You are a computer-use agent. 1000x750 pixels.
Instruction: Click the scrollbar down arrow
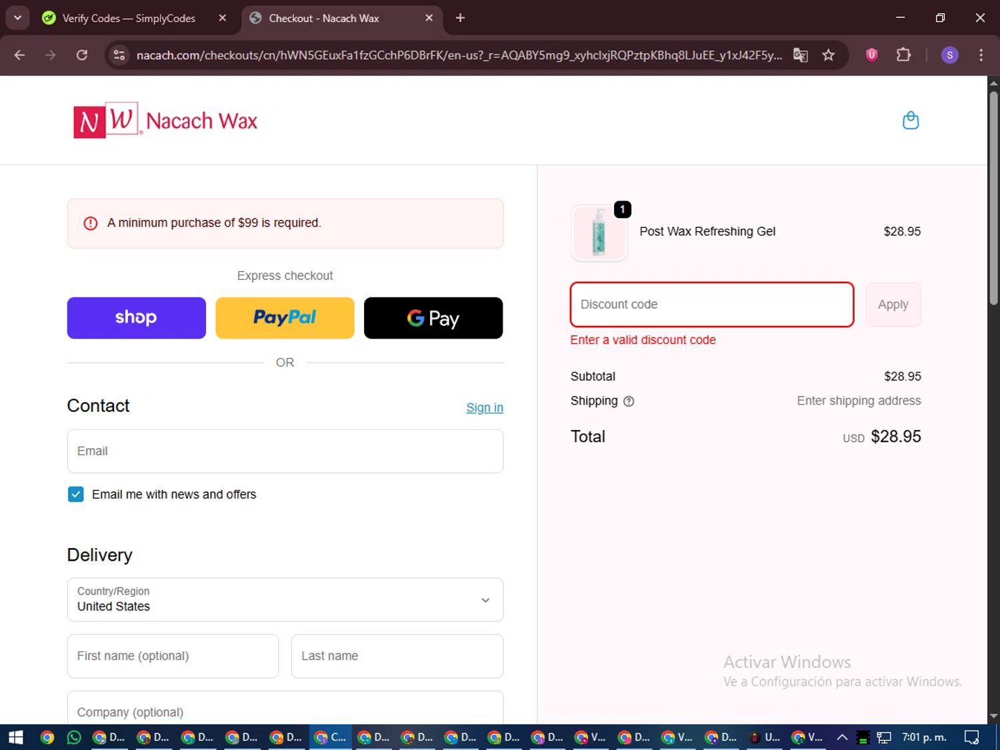click(x=993, y=717)
